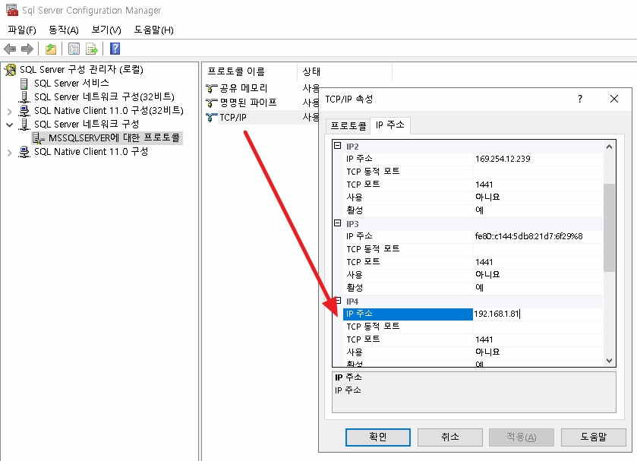
Task: Click the MSSQLSERVER에 대한 프로토콜 icon
Action: pyautogui.click(x=38, y=137)
